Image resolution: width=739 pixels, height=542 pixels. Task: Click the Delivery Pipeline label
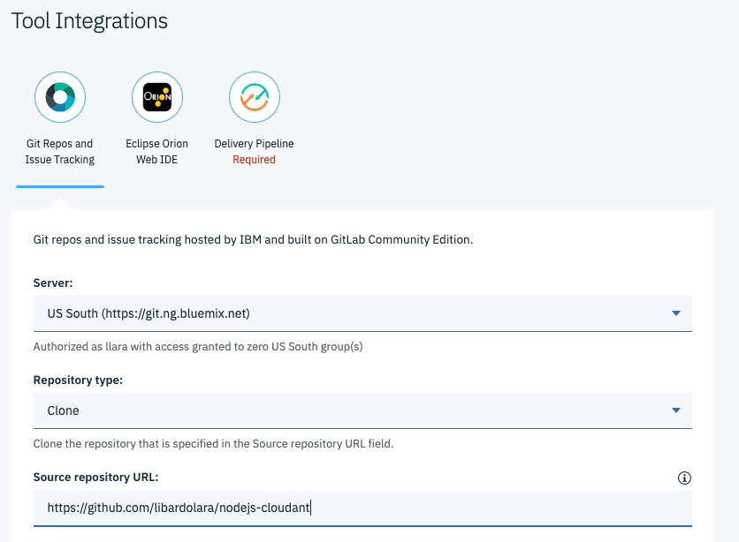[x=254, y=144]
